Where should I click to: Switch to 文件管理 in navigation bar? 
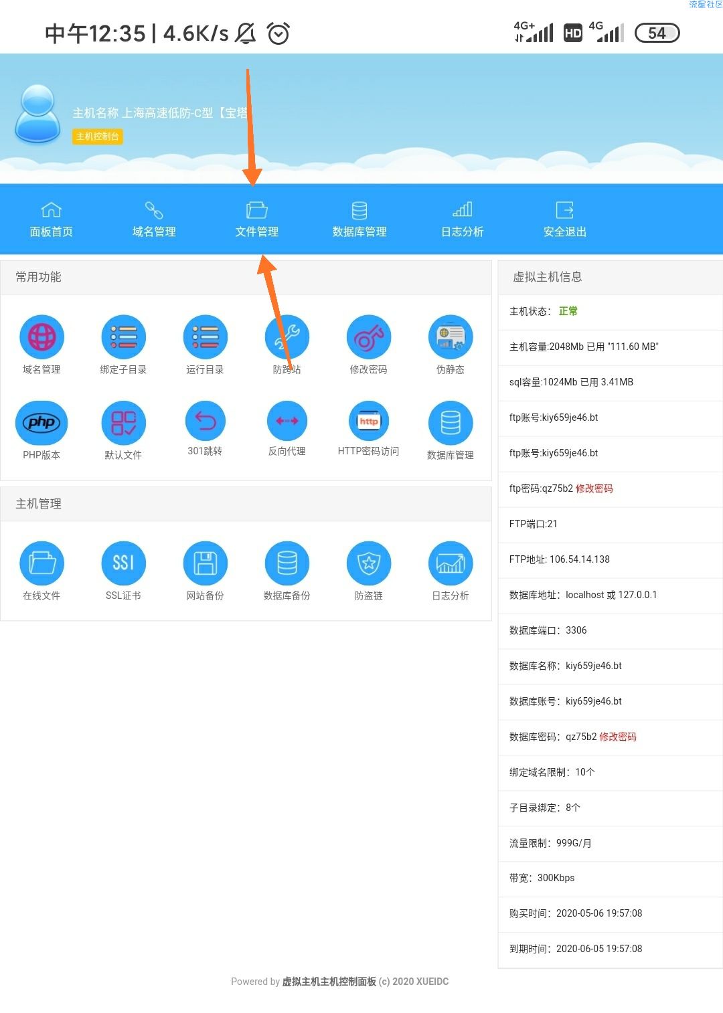click(256, 219)
